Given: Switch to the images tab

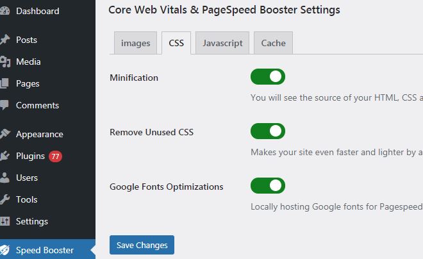Looking at the screenshot, I should [135, 43].
